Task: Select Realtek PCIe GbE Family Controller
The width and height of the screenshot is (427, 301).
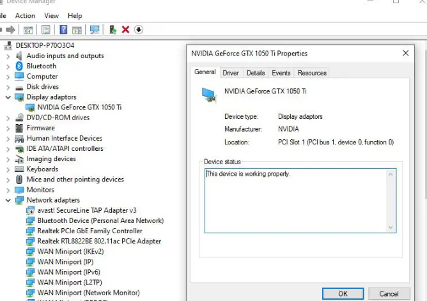Action: click(89, 231)
